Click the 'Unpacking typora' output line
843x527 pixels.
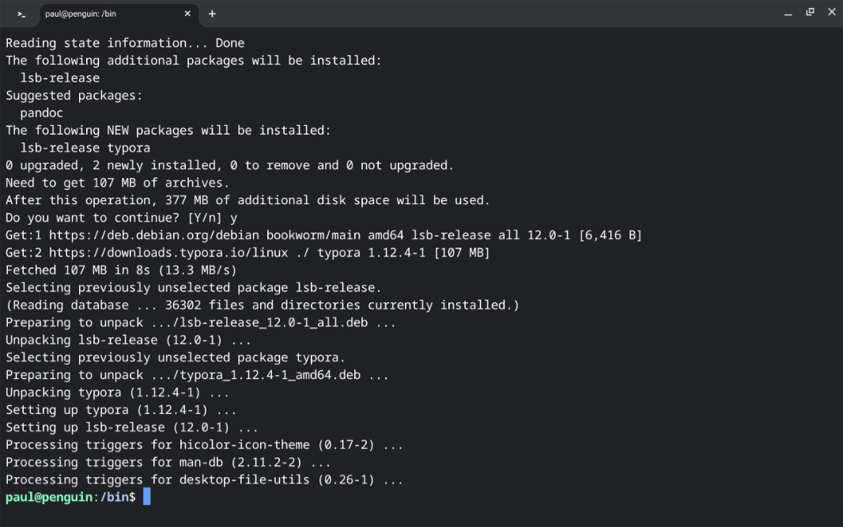[x=117, y=392]
